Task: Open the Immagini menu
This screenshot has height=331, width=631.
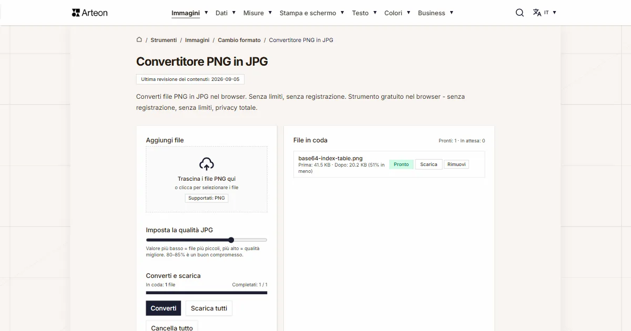Action: point(186,13)
